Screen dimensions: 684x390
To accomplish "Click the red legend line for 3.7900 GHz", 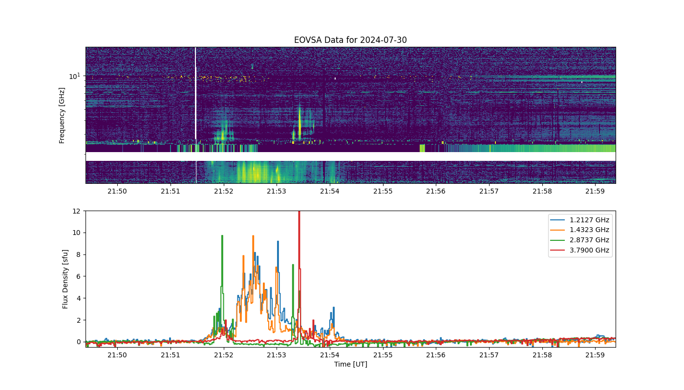I will pyautogui.click(x=557, y=250).
